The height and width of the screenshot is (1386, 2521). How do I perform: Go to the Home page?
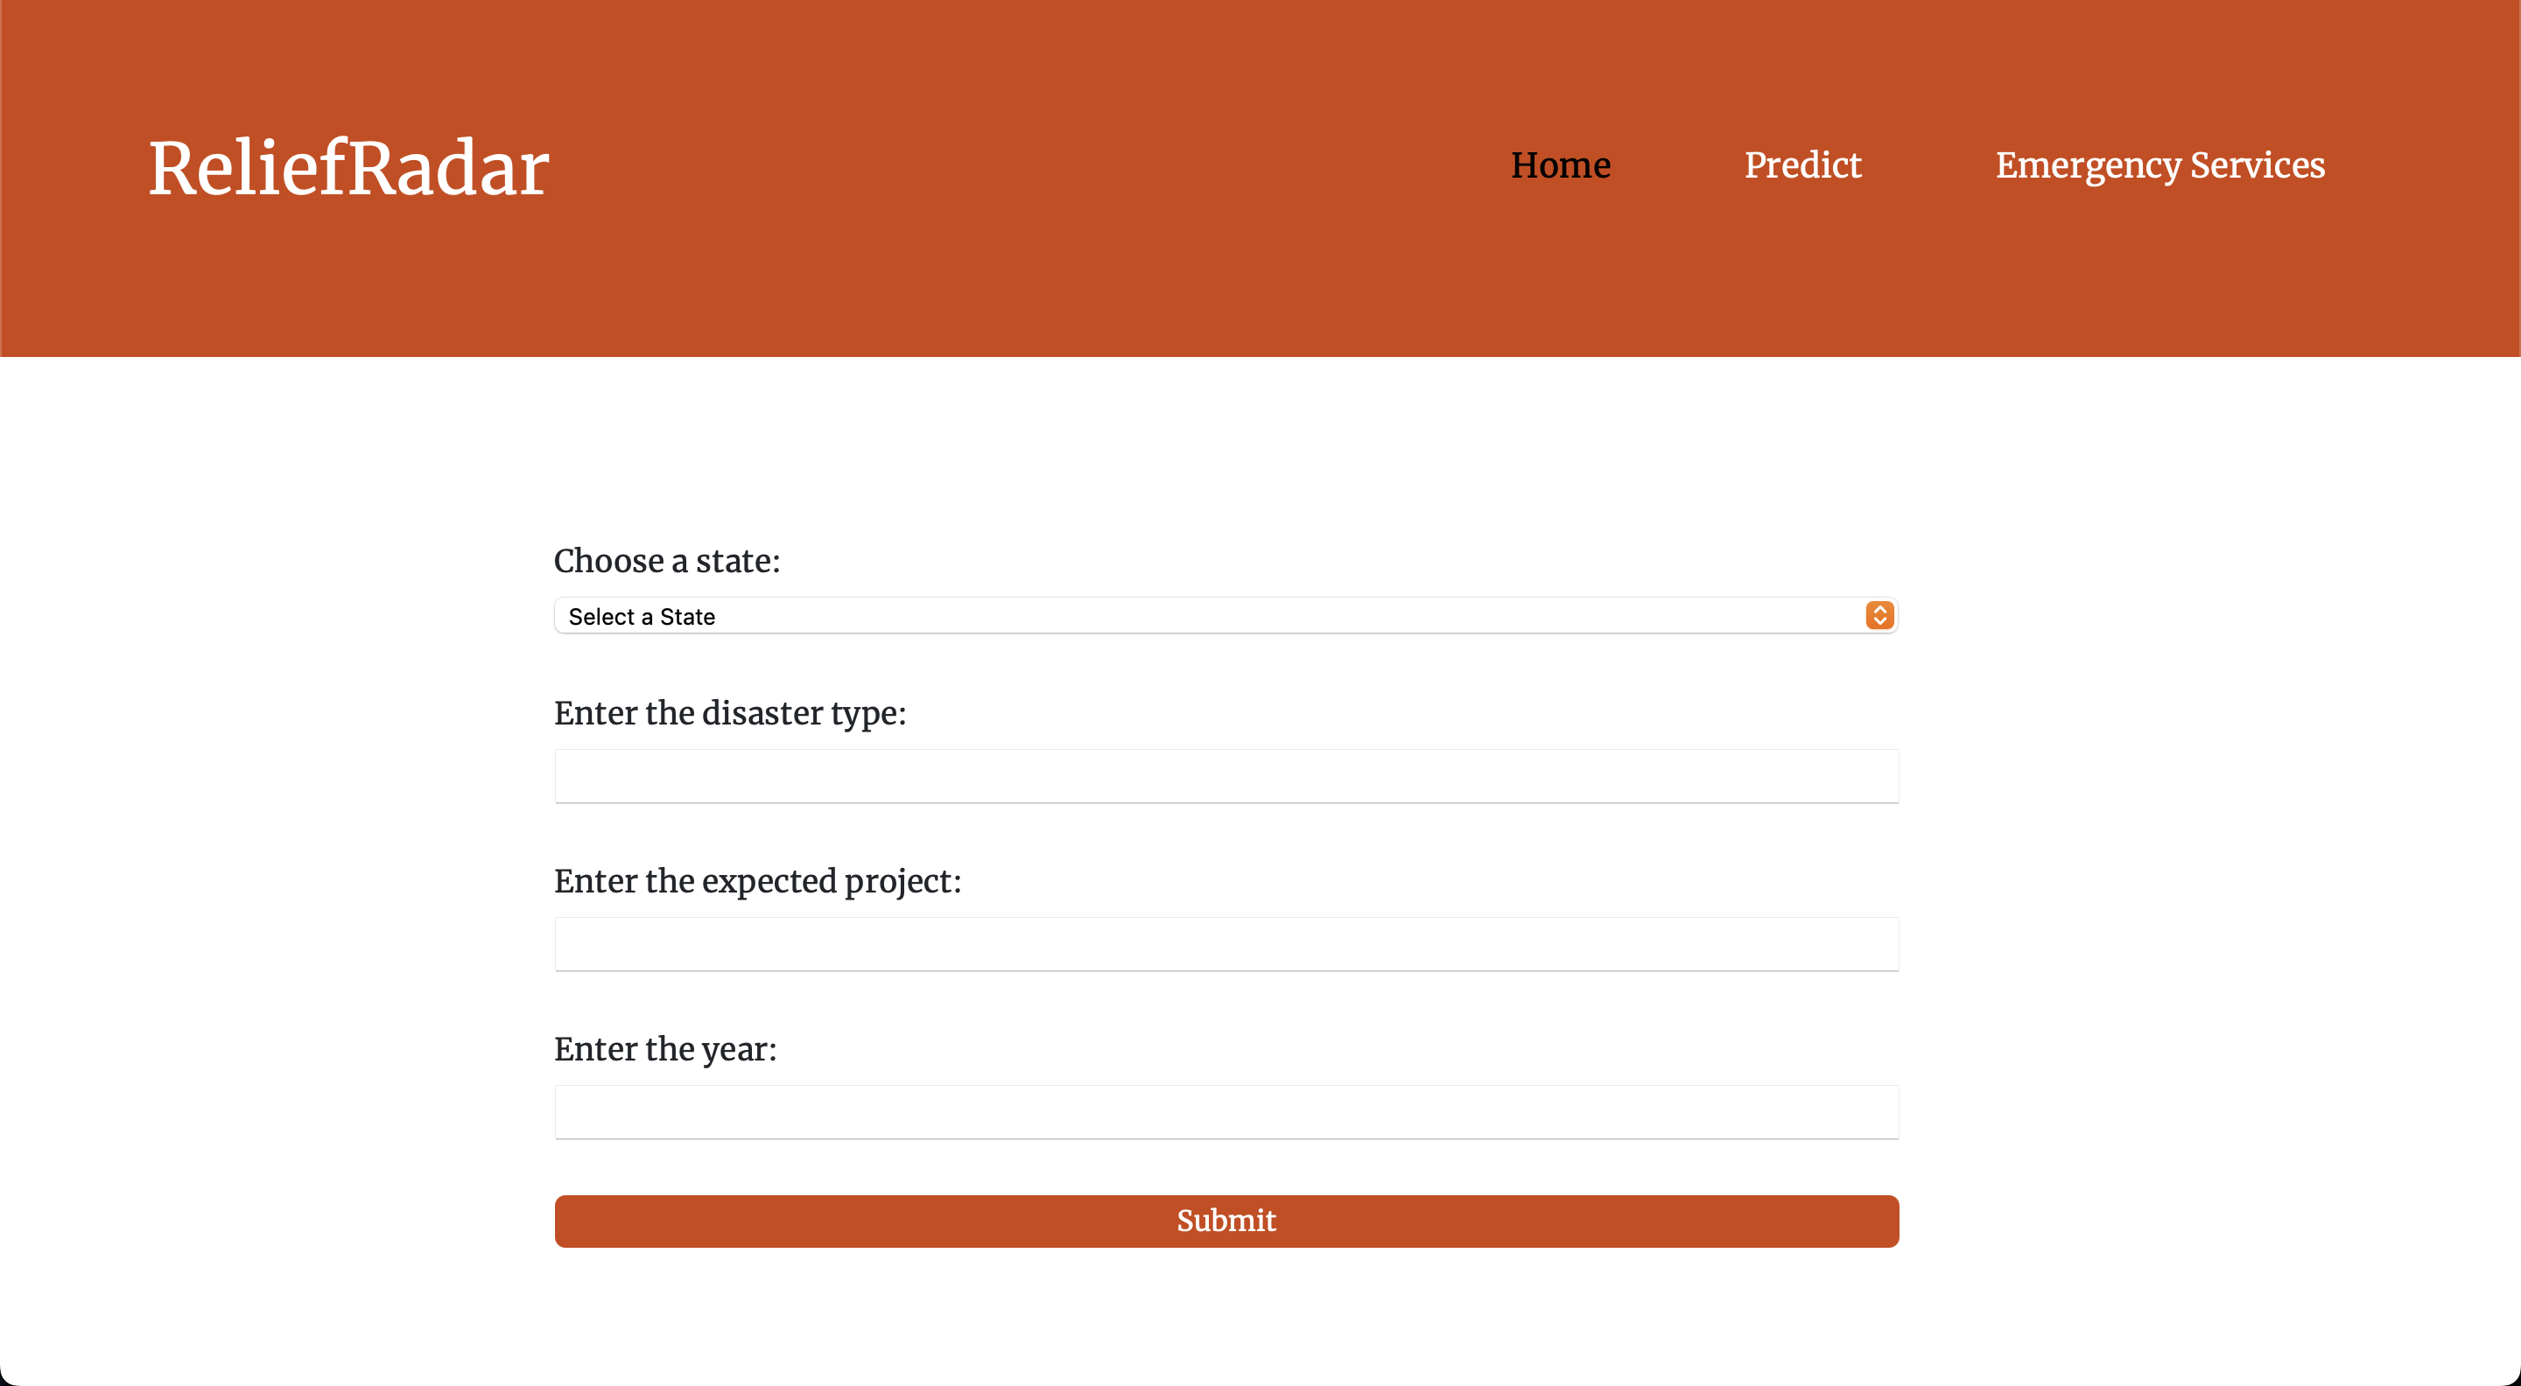(x=1560, y=165)
